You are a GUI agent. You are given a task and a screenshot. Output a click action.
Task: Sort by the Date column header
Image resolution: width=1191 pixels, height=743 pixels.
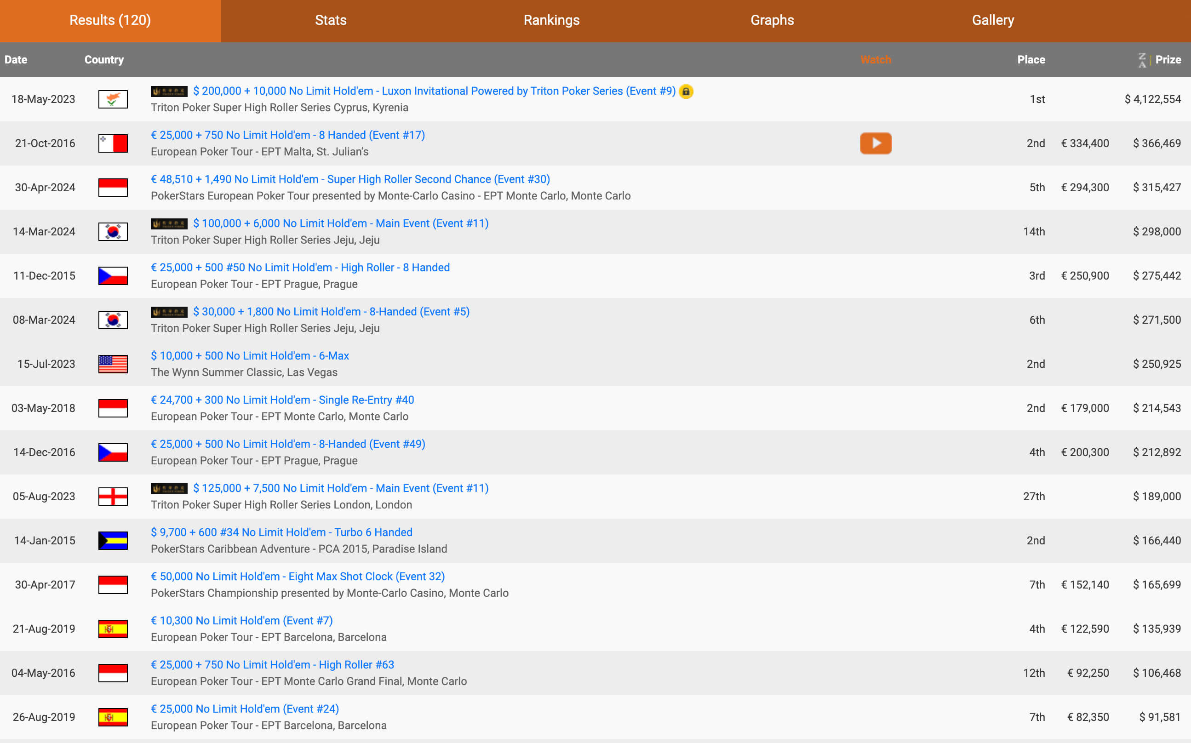[16, 60]
